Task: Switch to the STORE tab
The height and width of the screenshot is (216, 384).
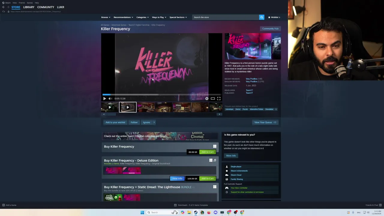Action: click(16, 7)
